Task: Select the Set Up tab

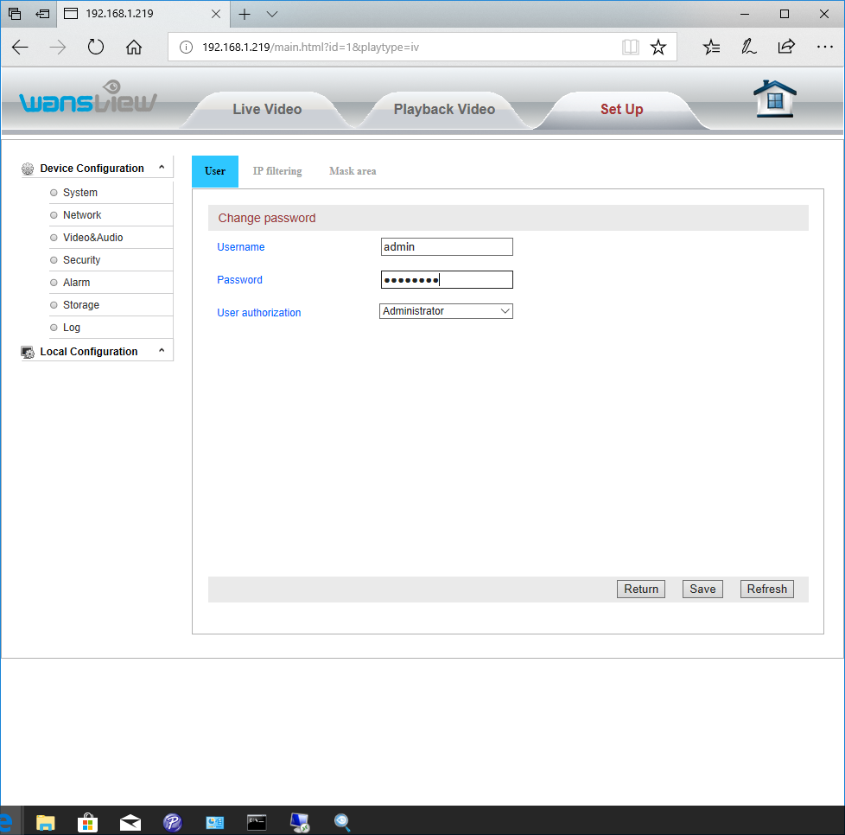Action: 621,110
